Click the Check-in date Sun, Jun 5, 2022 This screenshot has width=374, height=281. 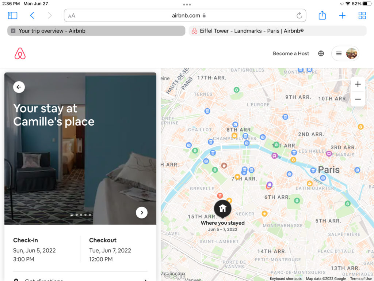34,250
